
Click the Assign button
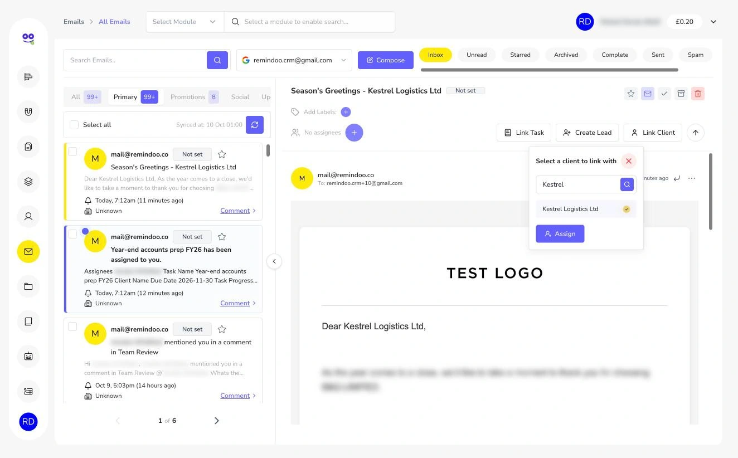[x=560, y=234]
